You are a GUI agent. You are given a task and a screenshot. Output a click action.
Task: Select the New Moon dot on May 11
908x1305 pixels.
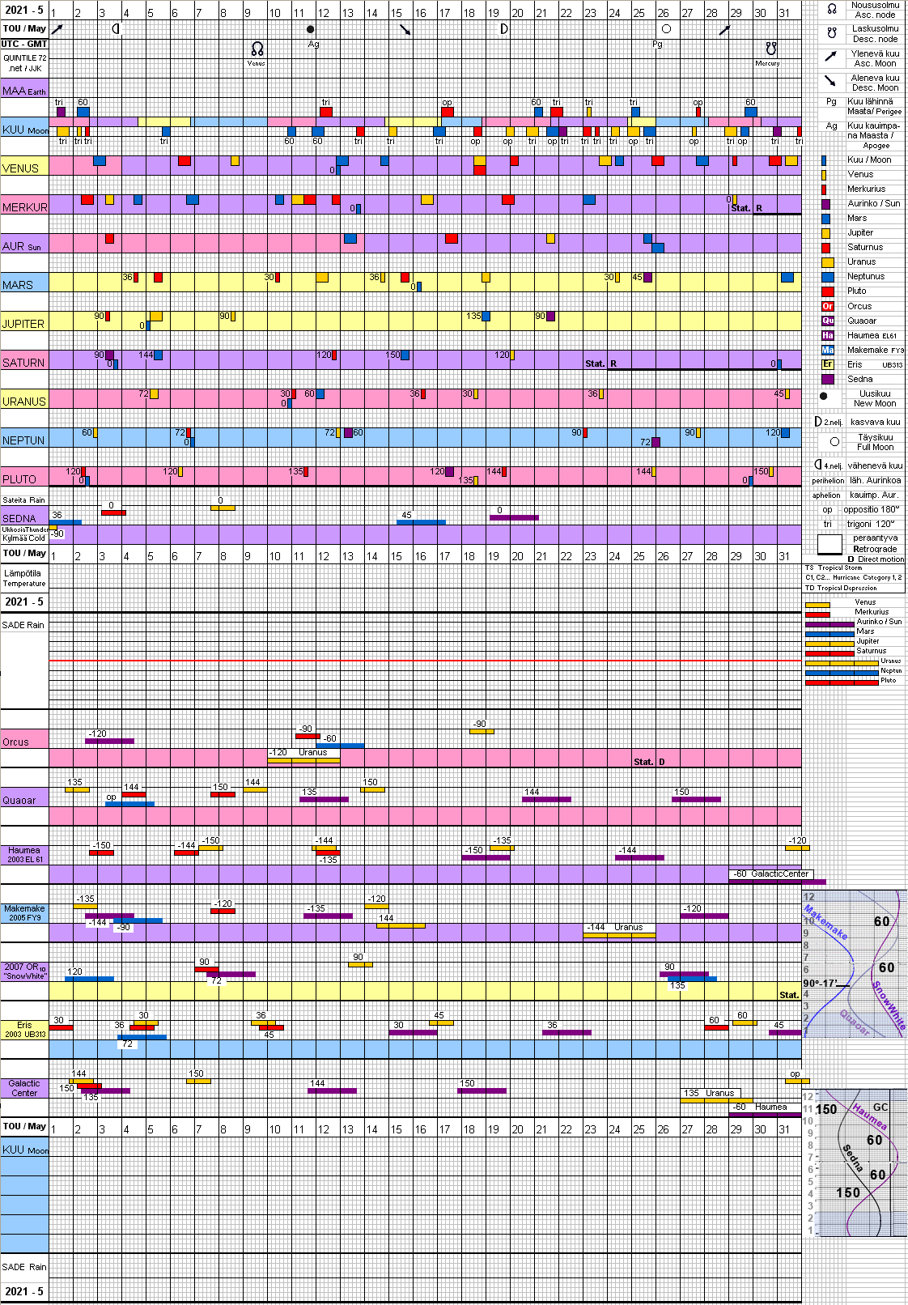point(310,29)
